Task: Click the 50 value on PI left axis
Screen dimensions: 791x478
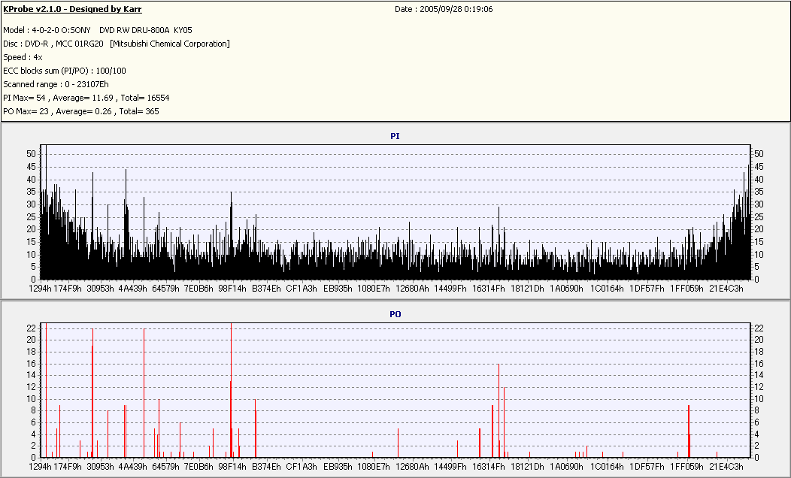Action: point(31,154)
